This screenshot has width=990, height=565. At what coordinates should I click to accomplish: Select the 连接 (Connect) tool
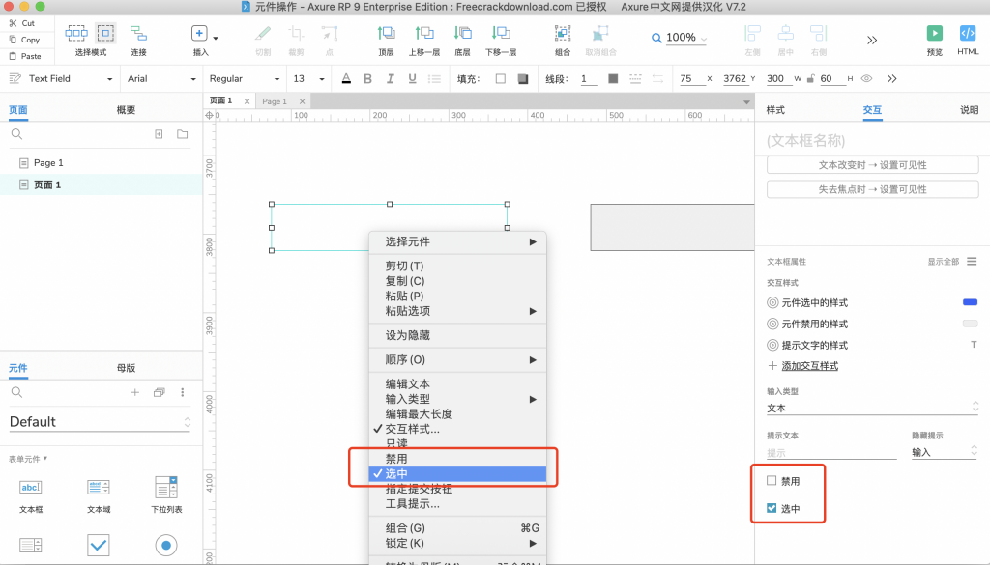point(138,35)
